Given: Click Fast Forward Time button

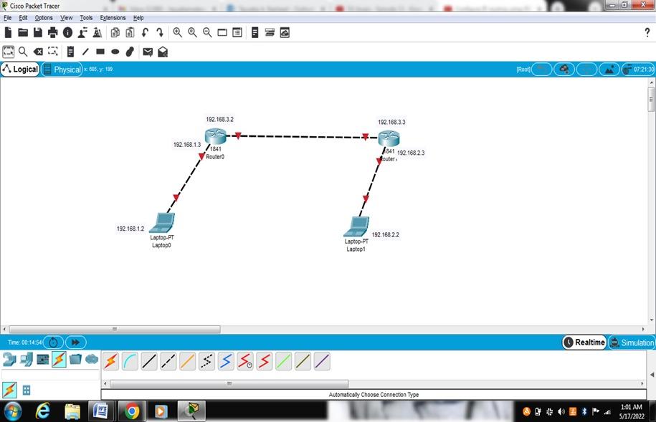Looking at the screenshot, I should click(x=76, y=342).
